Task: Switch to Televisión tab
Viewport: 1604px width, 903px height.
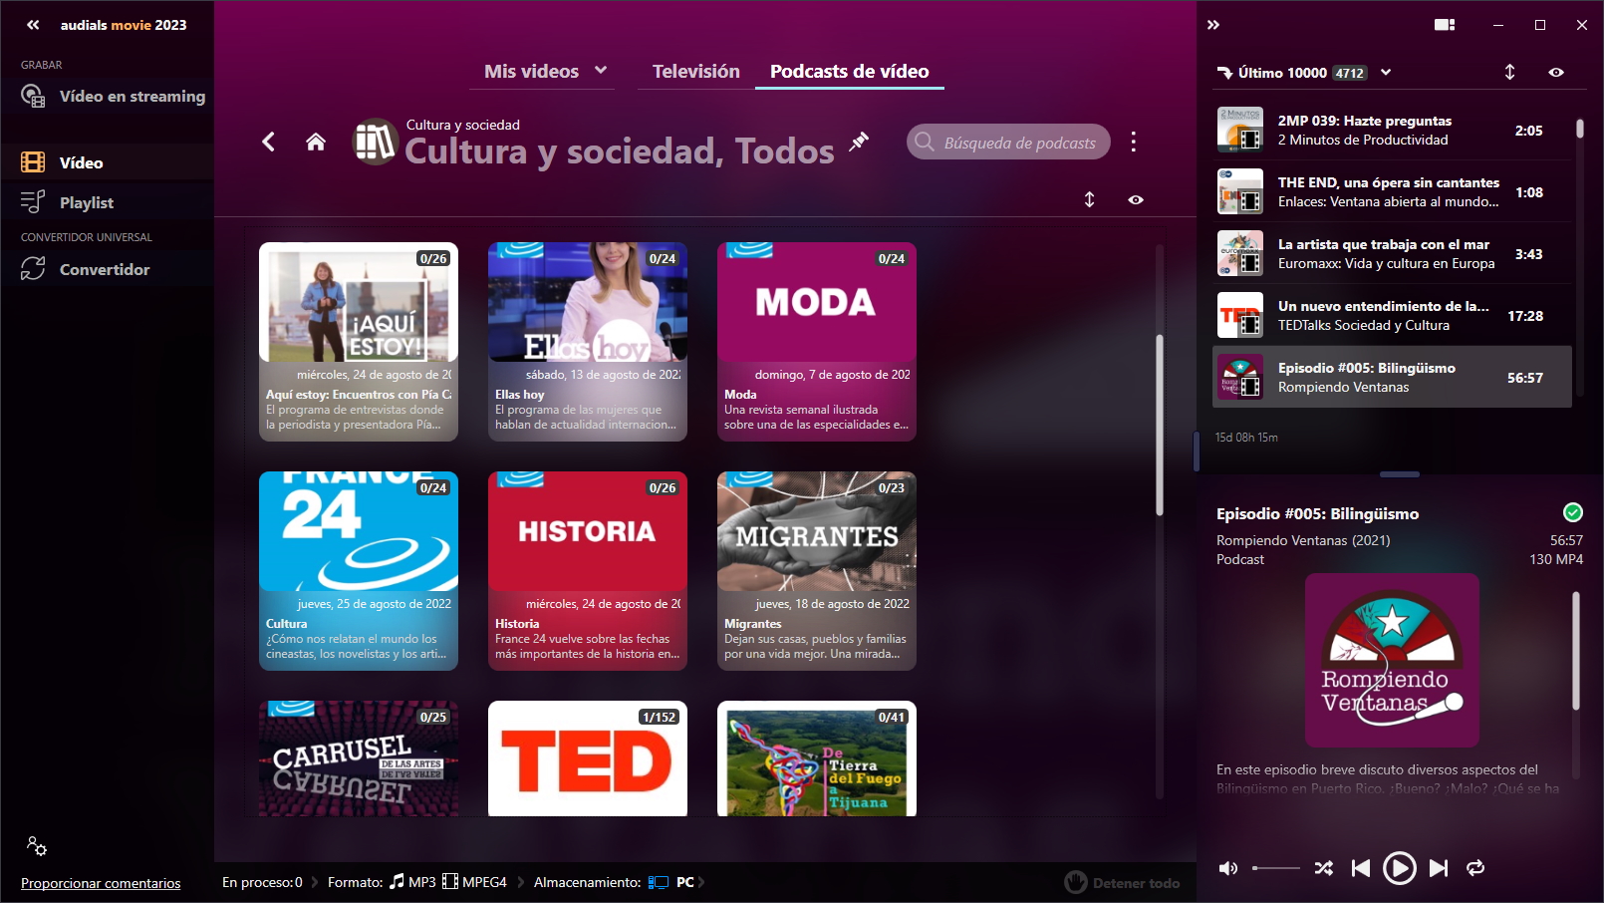Action: tap(696, 71)
